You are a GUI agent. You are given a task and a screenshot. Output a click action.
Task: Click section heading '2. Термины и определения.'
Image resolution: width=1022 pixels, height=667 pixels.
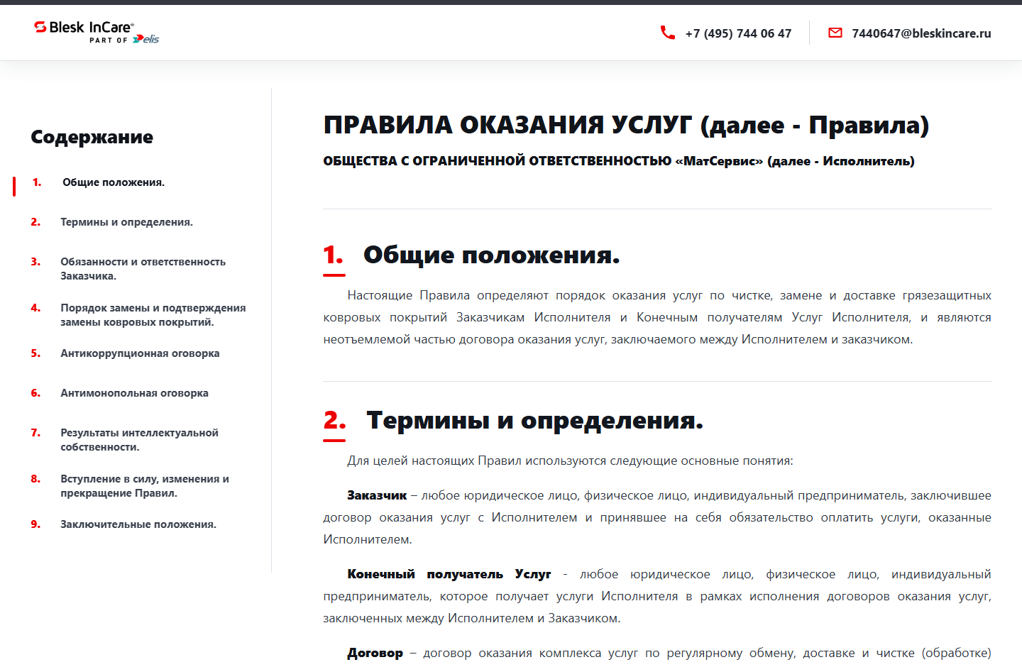pyautogui.click(x=513, y=420)
